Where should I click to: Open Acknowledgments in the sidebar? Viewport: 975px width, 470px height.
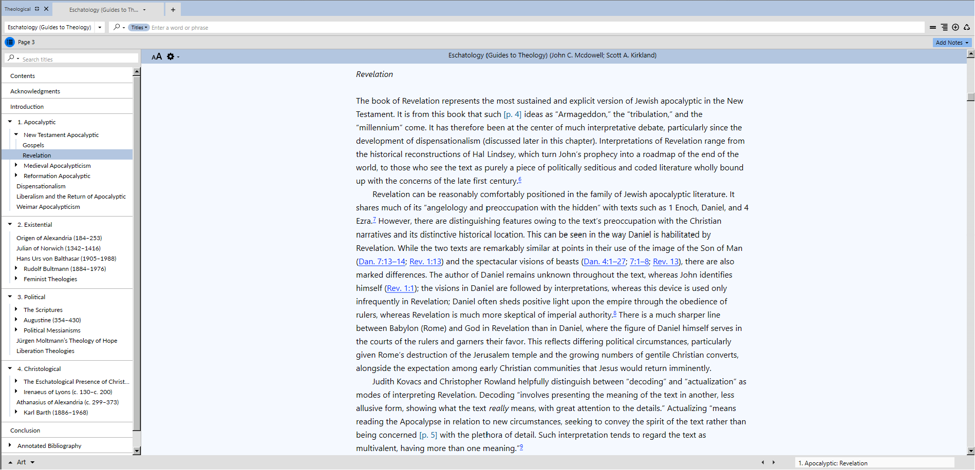click(x=35, y=91)
